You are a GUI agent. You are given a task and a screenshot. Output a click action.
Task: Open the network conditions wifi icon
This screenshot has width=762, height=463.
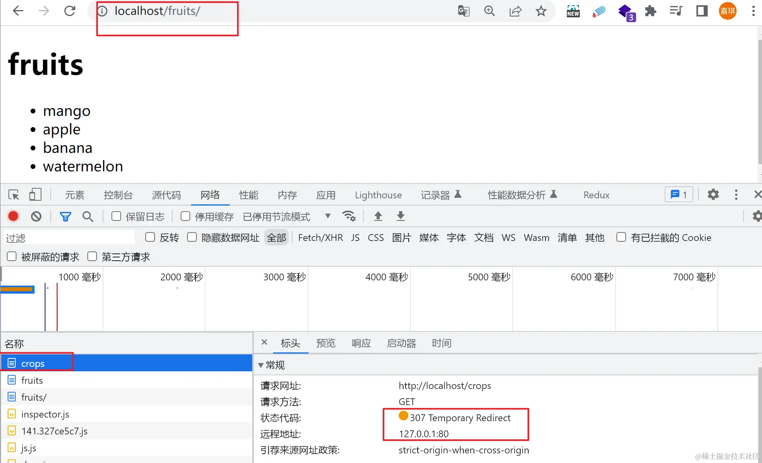tap(348, 216)
